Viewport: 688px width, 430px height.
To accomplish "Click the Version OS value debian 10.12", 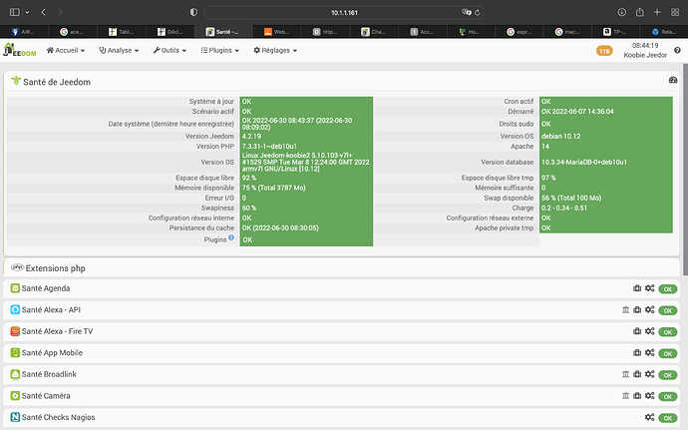I will (560, 136).
